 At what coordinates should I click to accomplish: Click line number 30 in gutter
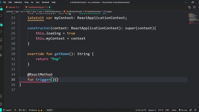click(13, 54)
